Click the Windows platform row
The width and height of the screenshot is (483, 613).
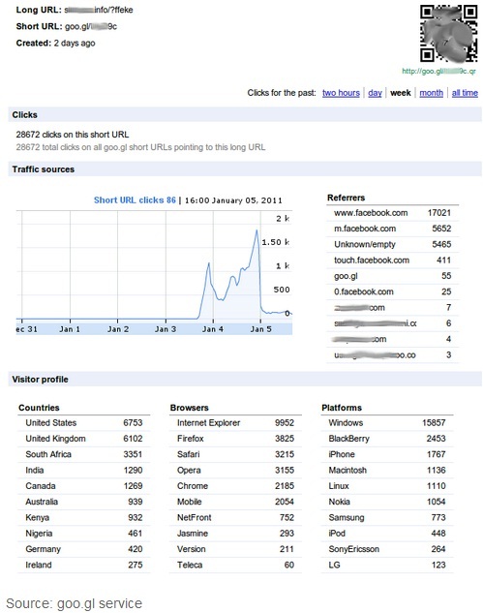pyautogui.click(x=387, y=423)
